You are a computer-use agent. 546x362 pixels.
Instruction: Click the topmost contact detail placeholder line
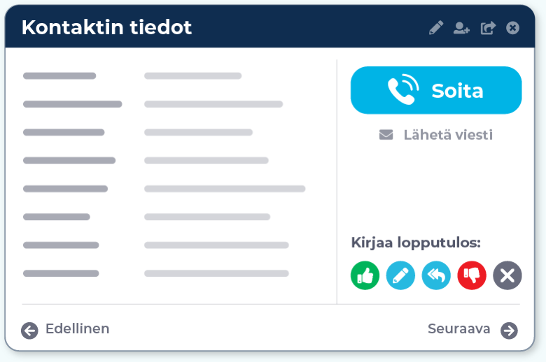59,75
